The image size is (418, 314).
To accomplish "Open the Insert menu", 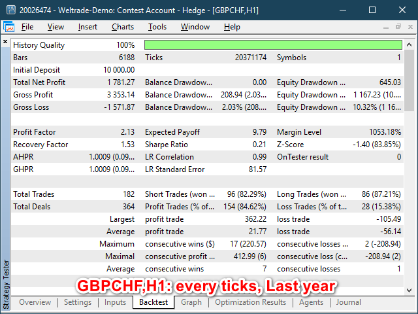I will pos(88,27).
